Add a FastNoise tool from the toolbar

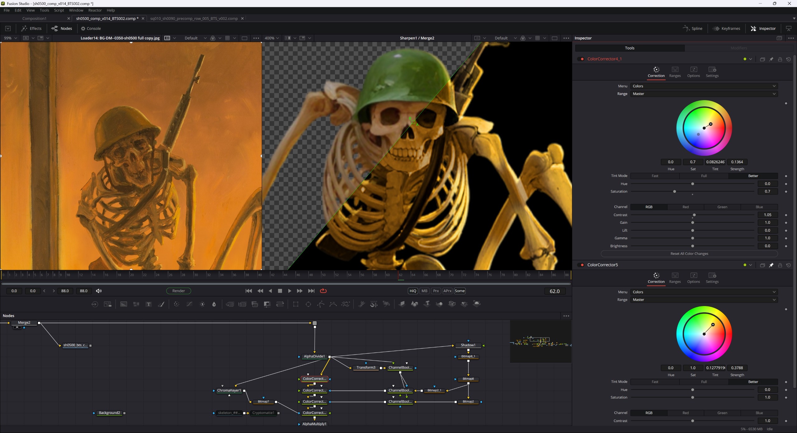pyautogui.click(x=136, y=304)
